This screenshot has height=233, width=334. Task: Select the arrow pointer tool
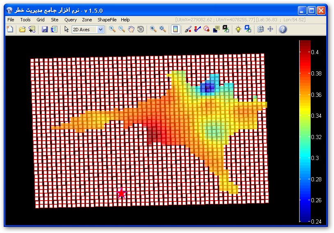pos(66,29)
